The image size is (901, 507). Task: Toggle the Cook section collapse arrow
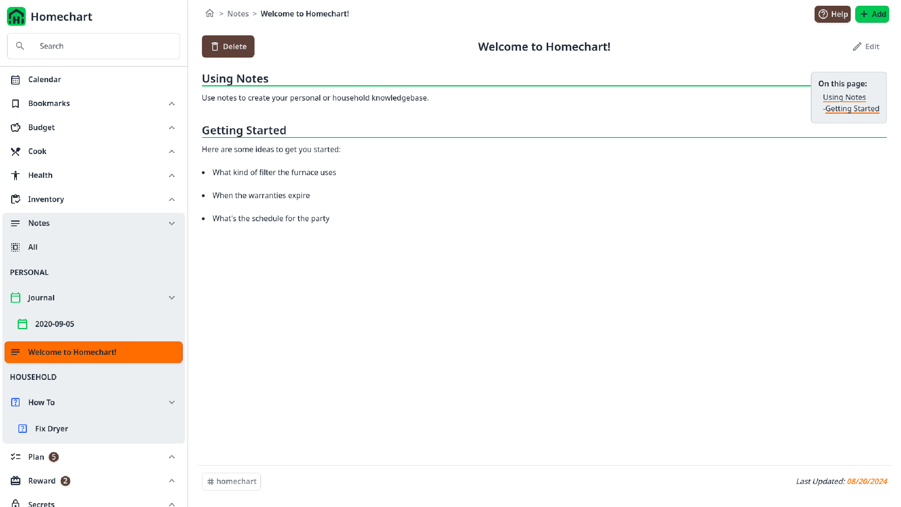coord(172,151)
